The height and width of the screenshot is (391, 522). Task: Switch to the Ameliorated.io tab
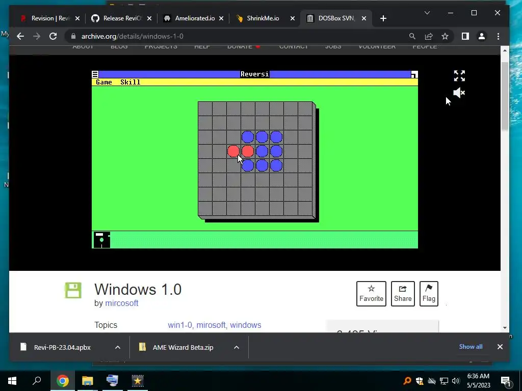(195, 18)
